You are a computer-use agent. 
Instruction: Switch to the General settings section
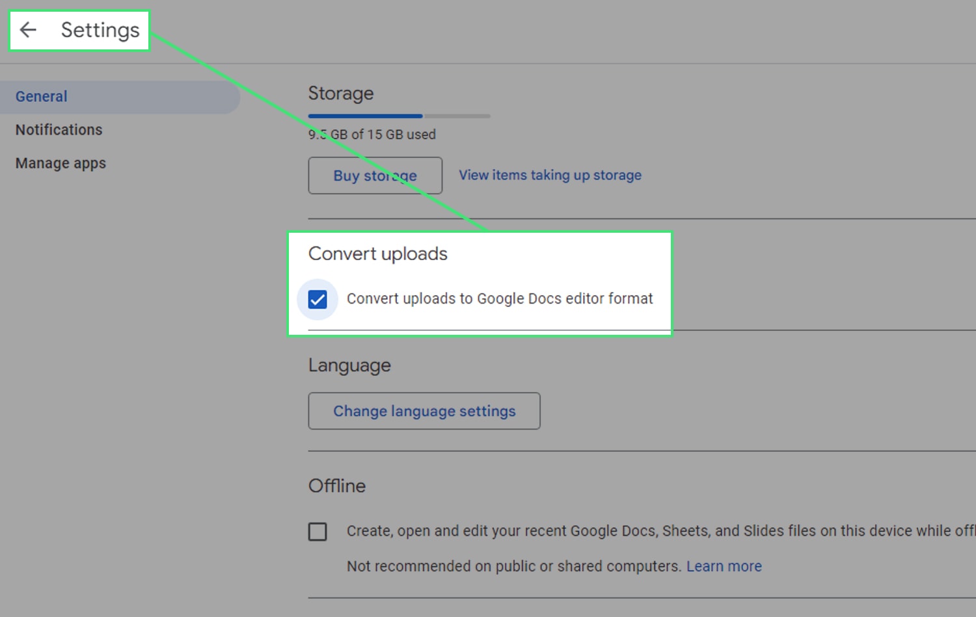(x=41, y=96)
